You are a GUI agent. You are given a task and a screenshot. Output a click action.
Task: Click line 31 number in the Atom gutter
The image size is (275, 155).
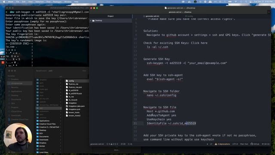(x=135, y=124)
